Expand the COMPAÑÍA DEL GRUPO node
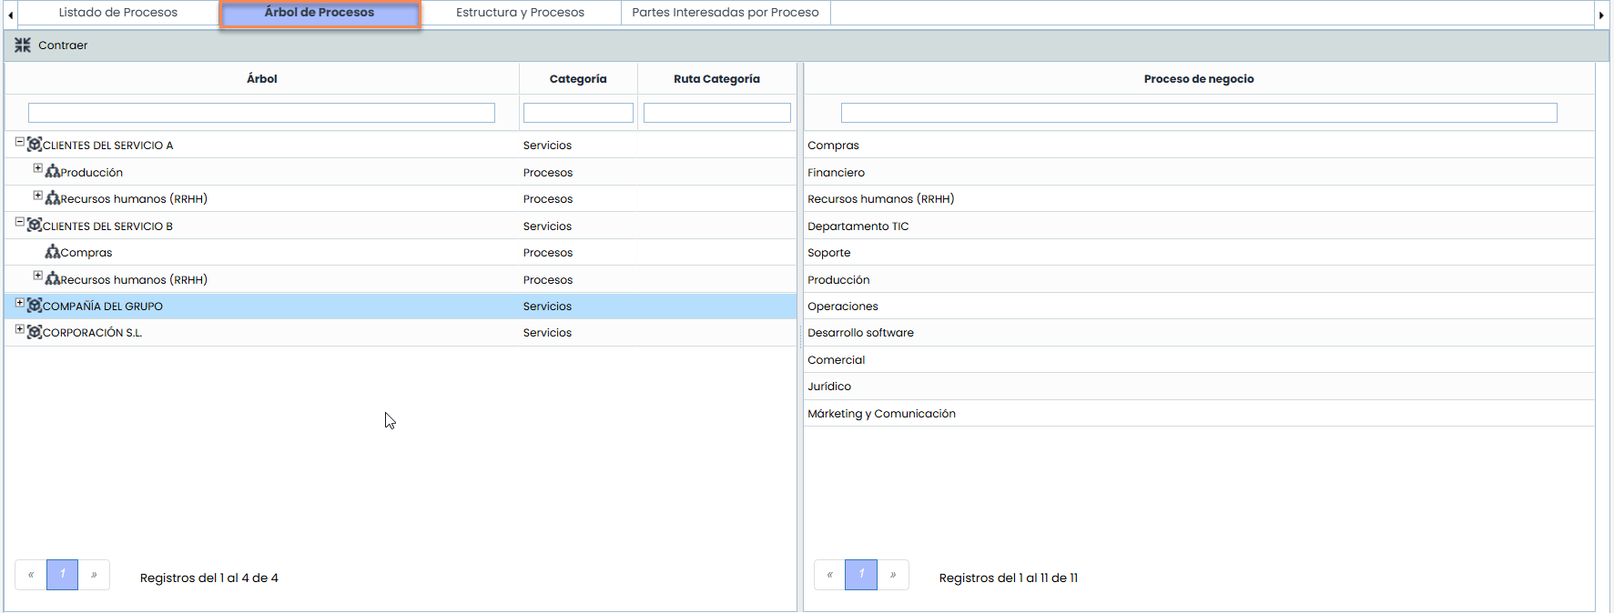This screenshot has height=613, width=1614. (19, 303)
